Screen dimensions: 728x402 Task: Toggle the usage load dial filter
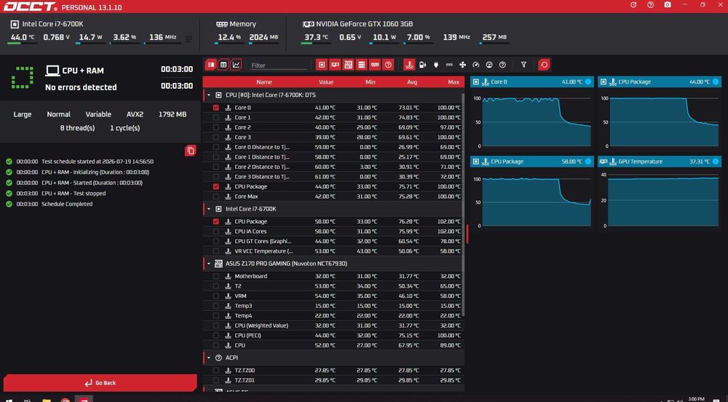pos(489,65)
